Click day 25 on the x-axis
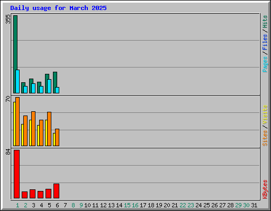Viewport: 271px width, 211px height. pos(206,205)
